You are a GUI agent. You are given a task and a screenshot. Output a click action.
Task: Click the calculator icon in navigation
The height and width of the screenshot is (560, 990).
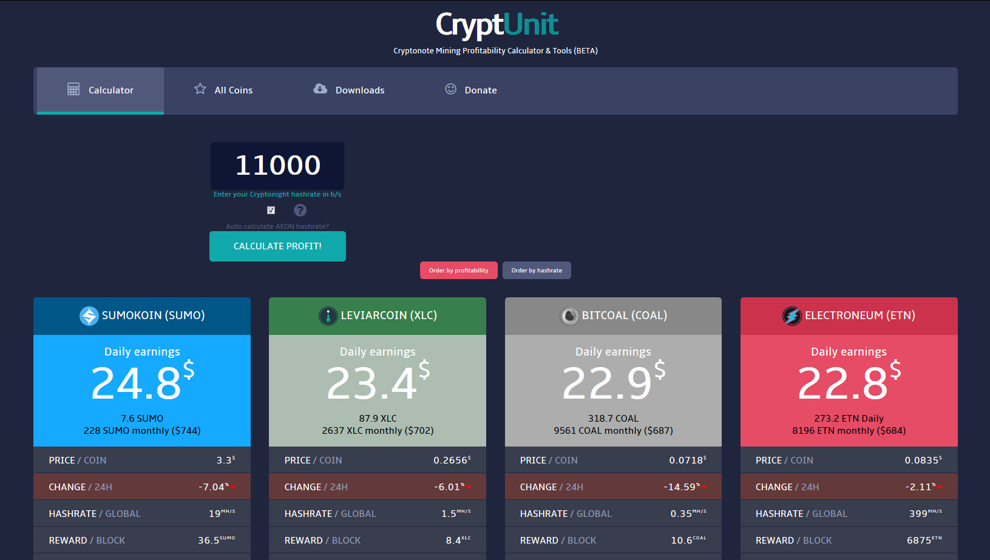point(73,89)
